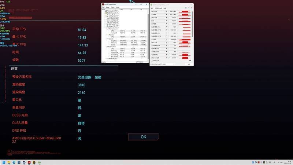Image resolution: width=293 pixels, height=165 pixels.
Task: Open File Explorer from the taskbar
Action: [9, 162]
